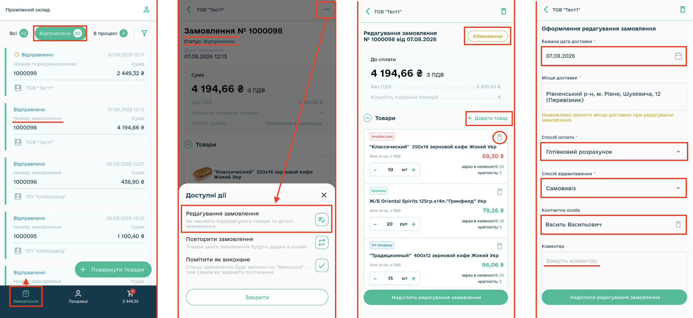Tap the Додати товар link

pos(488,118)
